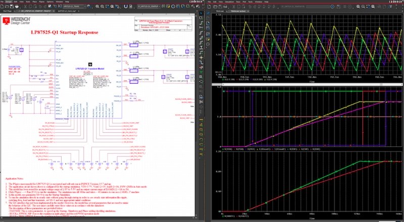Screen dimensions: 404x222
Task: Toggle the snap-to-grid magnet icon
Action: [x=125, y=6]
